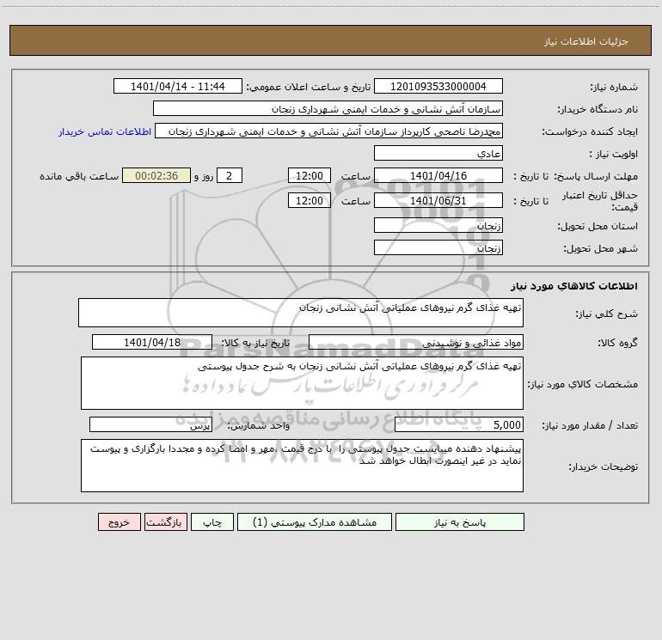Click the چاپ print button
This screenshot has width=662, height=640.
[x=212, y=521]
